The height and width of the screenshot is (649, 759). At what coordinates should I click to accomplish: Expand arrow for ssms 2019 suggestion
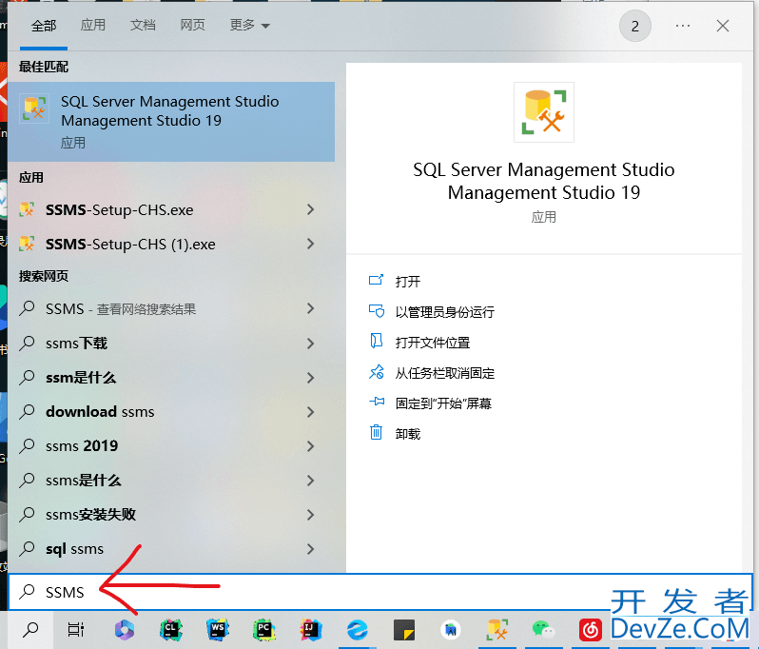tap(310, 446)
